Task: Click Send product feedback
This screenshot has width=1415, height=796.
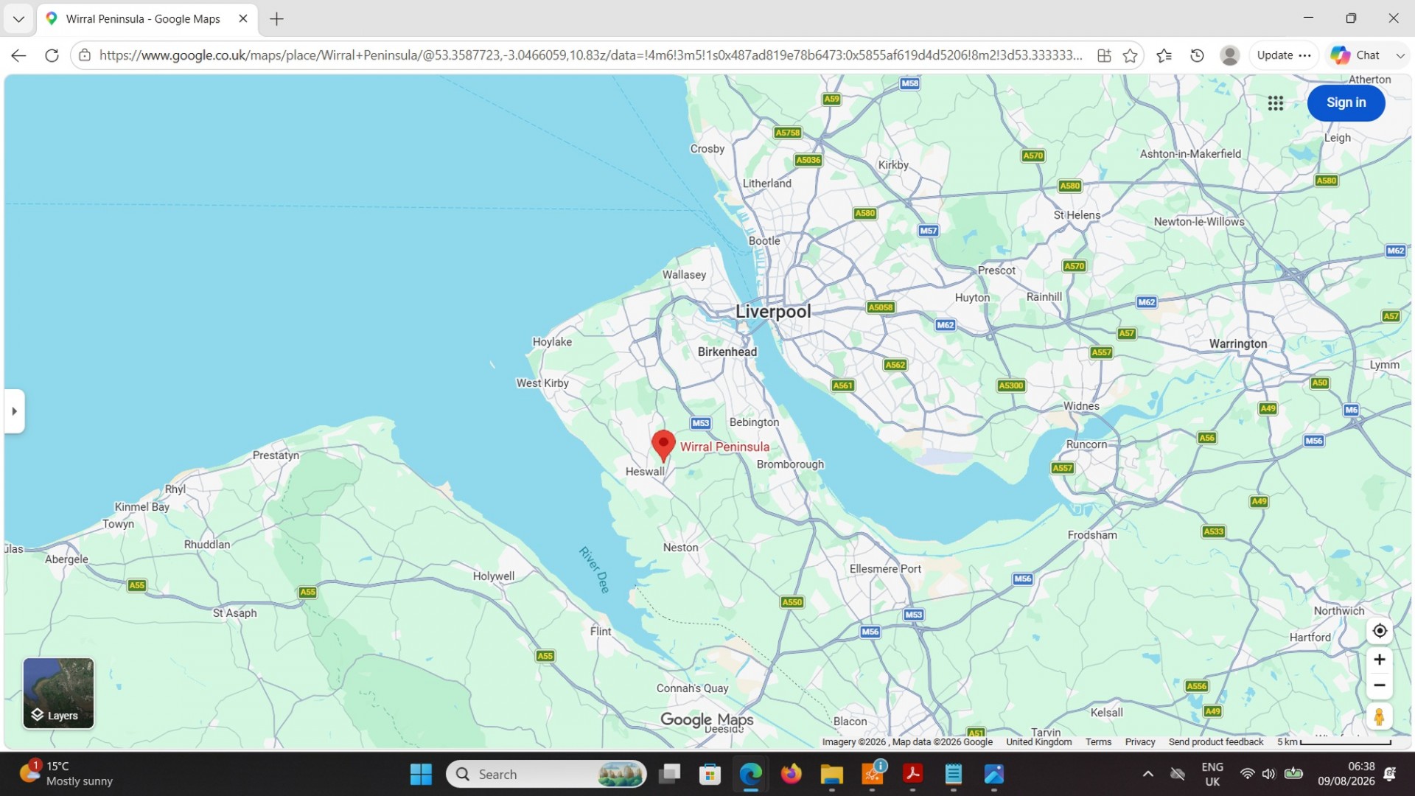Action: [x=1216, y=742]
